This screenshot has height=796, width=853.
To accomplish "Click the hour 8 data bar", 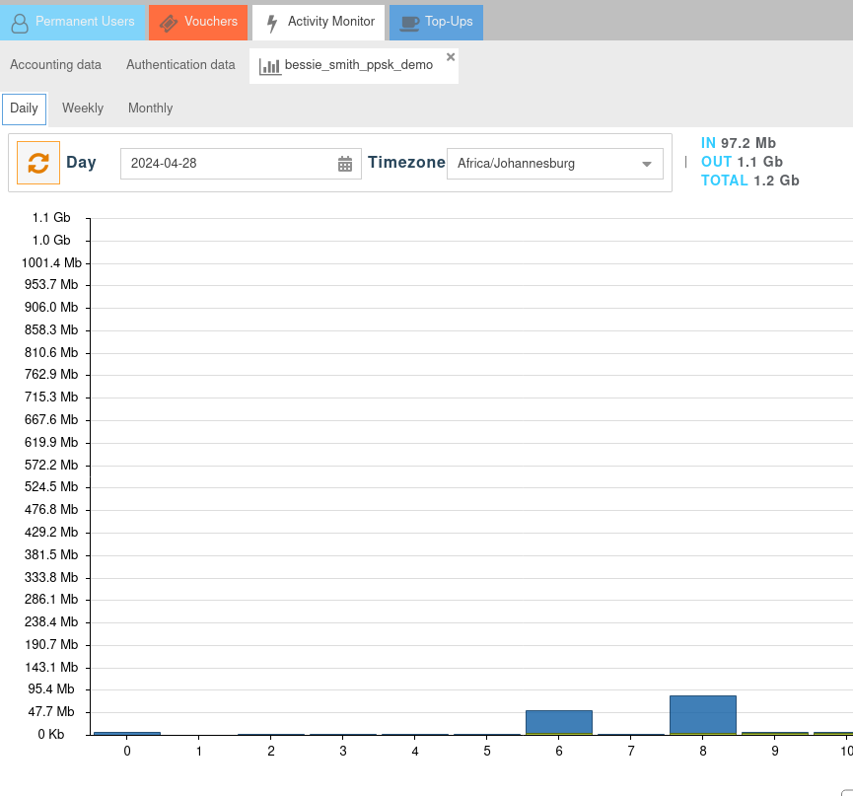I will (703, 714).
